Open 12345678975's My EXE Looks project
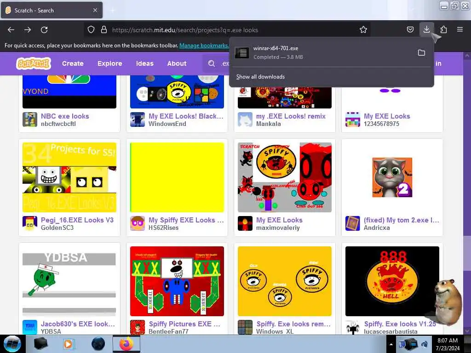The width and height of the screenshot is (471, 353). [x=386, y=116]
